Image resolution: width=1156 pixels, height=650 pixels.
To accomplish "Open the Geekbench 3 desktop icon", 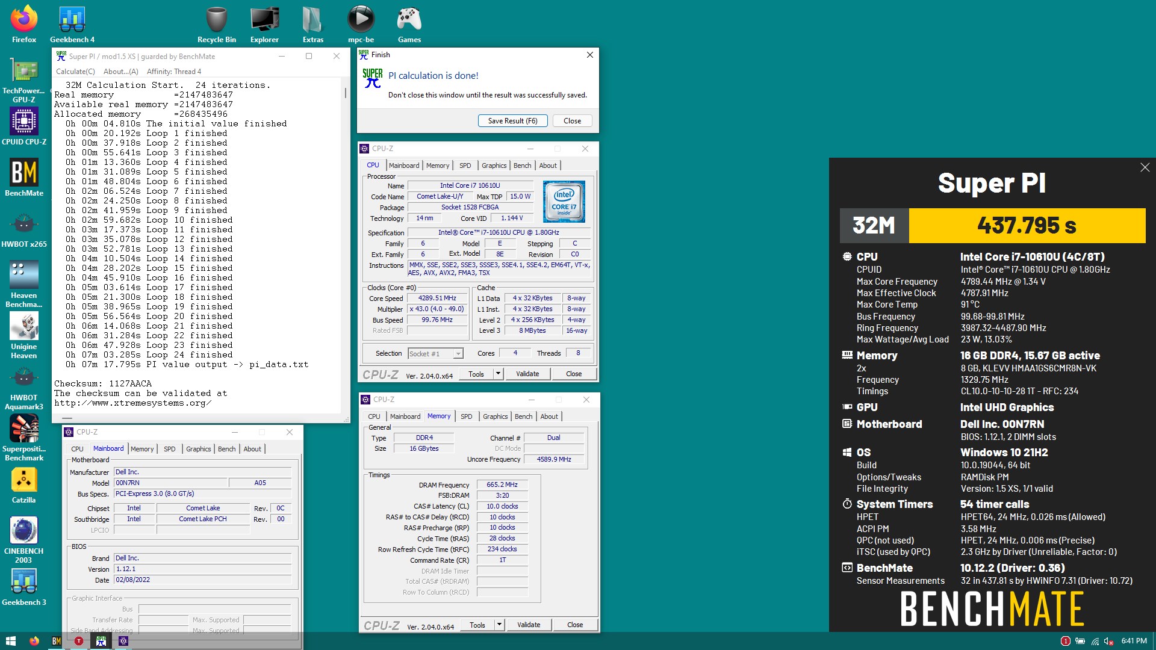I will click(24, 586).
